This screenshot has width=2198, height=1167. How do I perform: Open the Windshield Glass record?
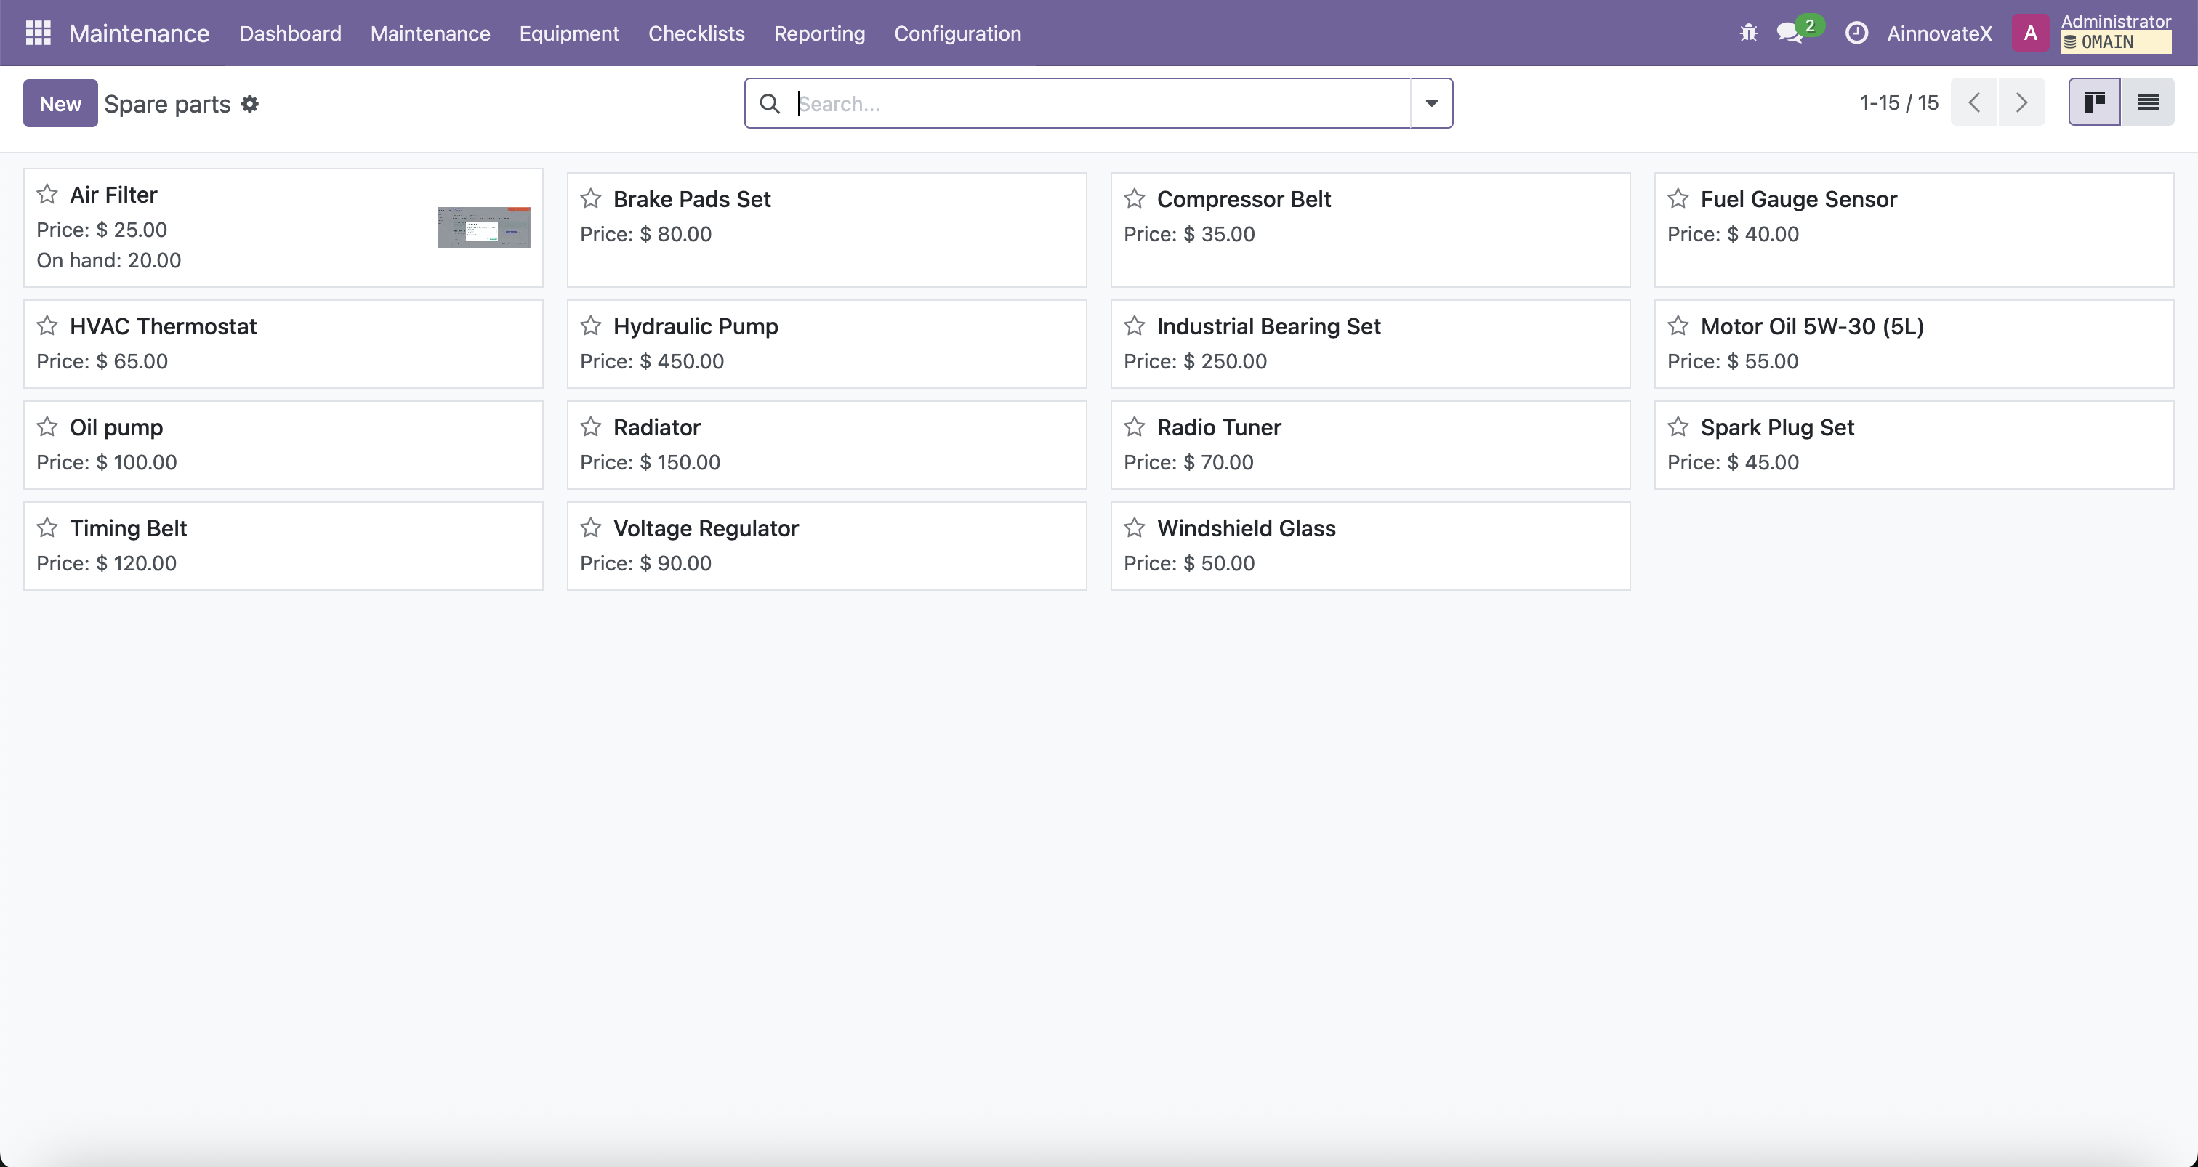click(x=1246, y=528)
